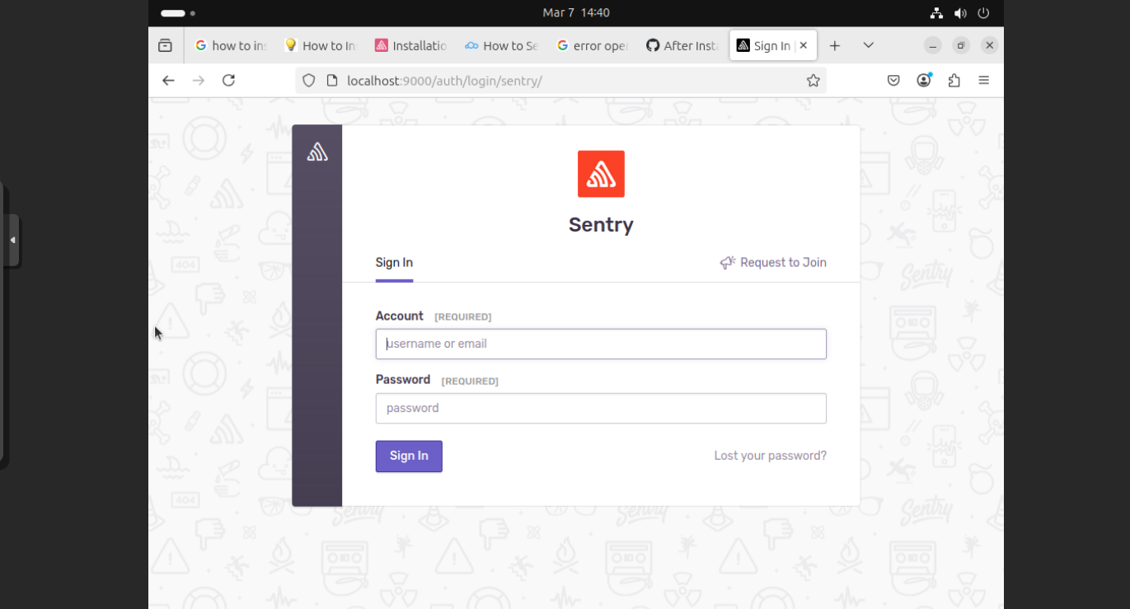Click the megaphone icon beside Request to Join
1130x609 pixels.
(x=726, y=262)
